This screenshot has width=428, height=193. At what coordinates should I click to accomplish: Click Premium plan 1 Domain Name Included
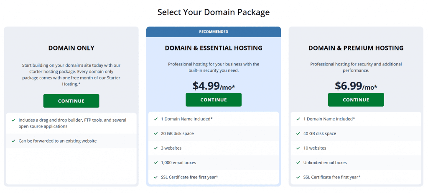[329, 119]
